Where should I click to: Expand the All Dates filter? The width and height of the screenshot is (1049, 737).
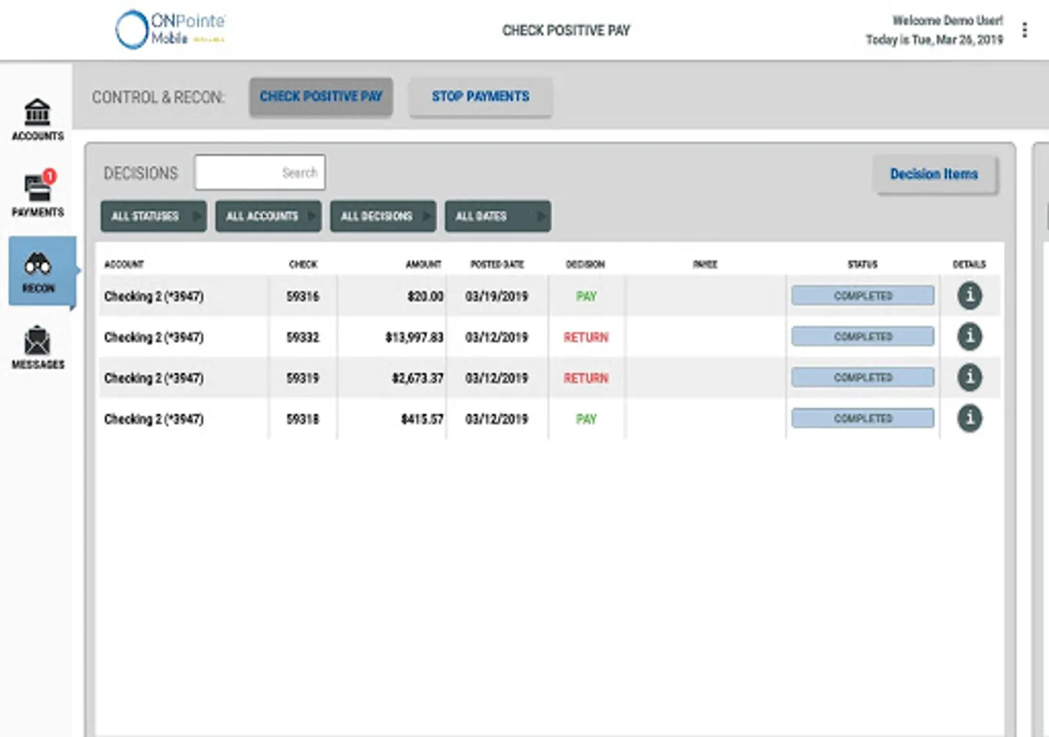pos(497,216)
